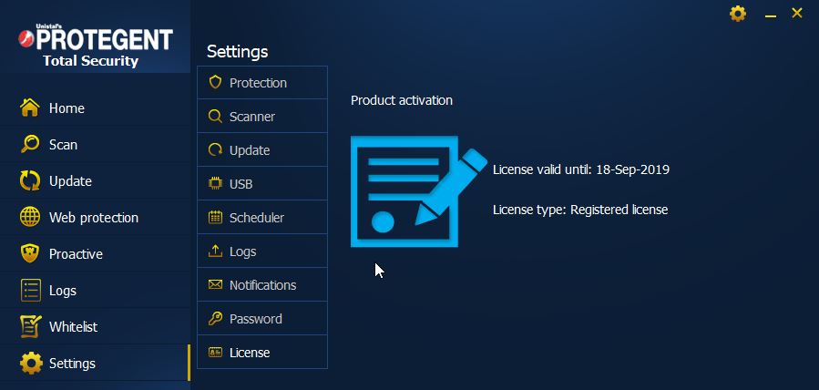Click the Protegent Total Security logo
819x390 pixels.
coord(95,47)
